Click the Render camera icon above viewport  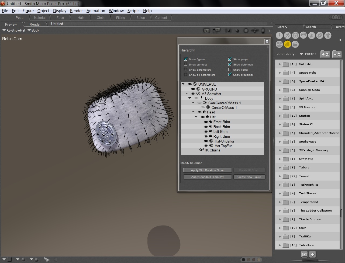coord(206,30)
